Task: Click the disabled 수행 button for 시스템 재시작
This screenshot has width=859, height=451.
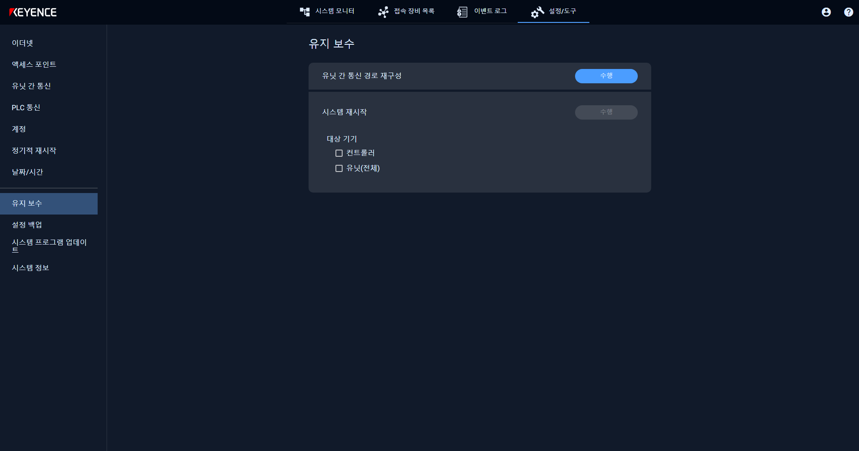Action: coord(606,112)
